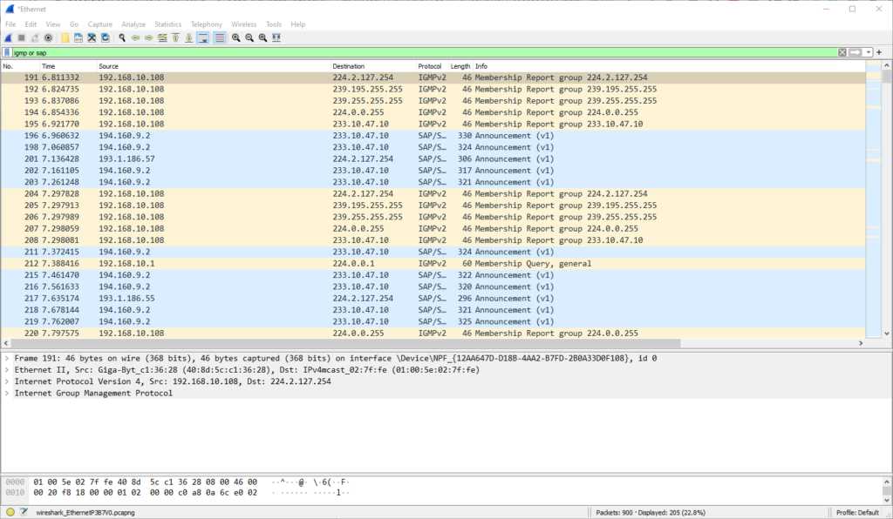
Task: Open display filter history dropdown
Action: pos(869,52)
